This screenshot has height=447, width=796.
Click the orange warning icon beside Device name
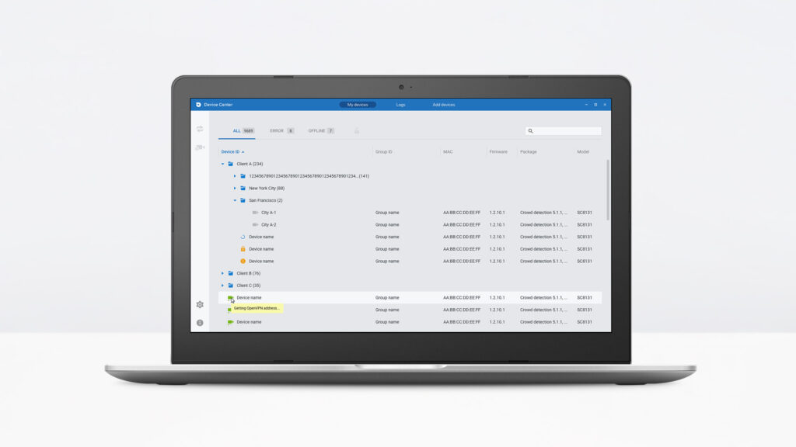(243, 262)
